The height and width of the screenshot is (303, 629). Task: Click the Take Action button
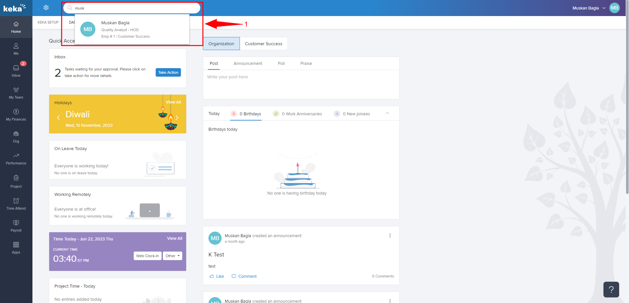(x=168, y=72)
